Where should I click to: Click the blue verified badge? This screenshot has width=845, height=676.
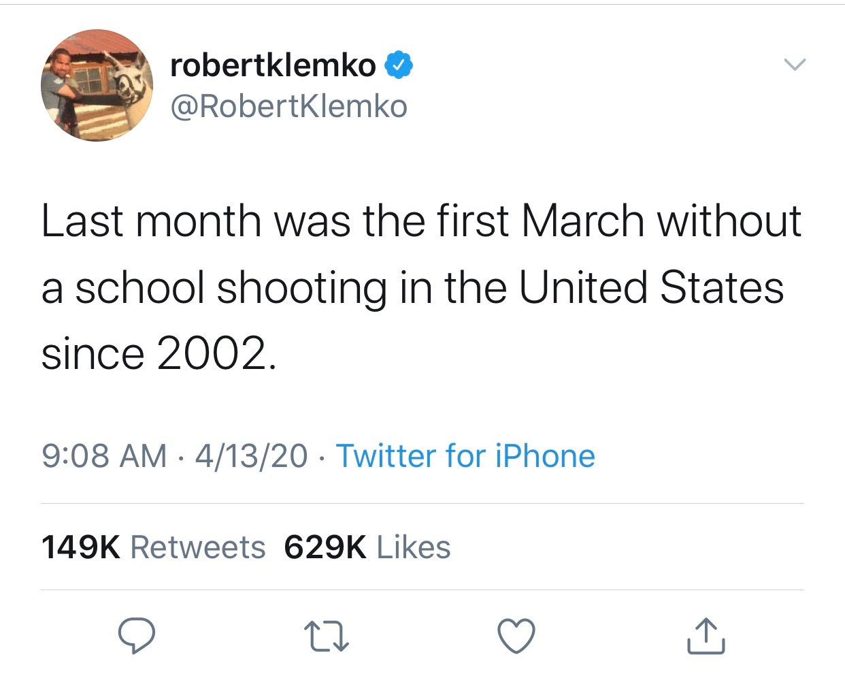click(x=399, y=66)
